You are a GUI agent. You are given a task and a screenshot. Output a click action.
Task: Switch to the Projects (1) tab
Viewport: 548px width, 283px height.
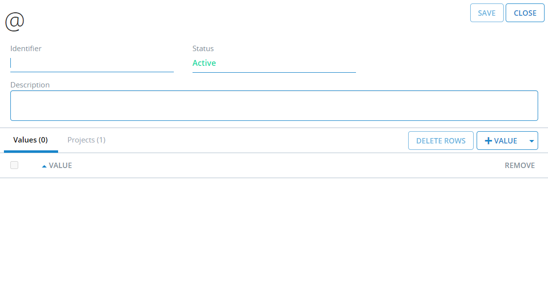[x=86, y=140]
